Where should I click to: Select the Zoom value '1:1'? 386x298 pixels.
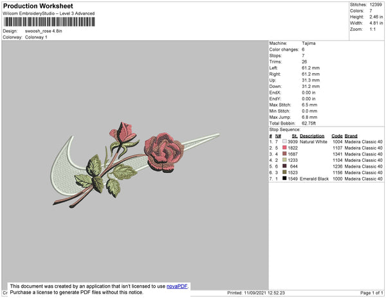(x=372, y=30)
